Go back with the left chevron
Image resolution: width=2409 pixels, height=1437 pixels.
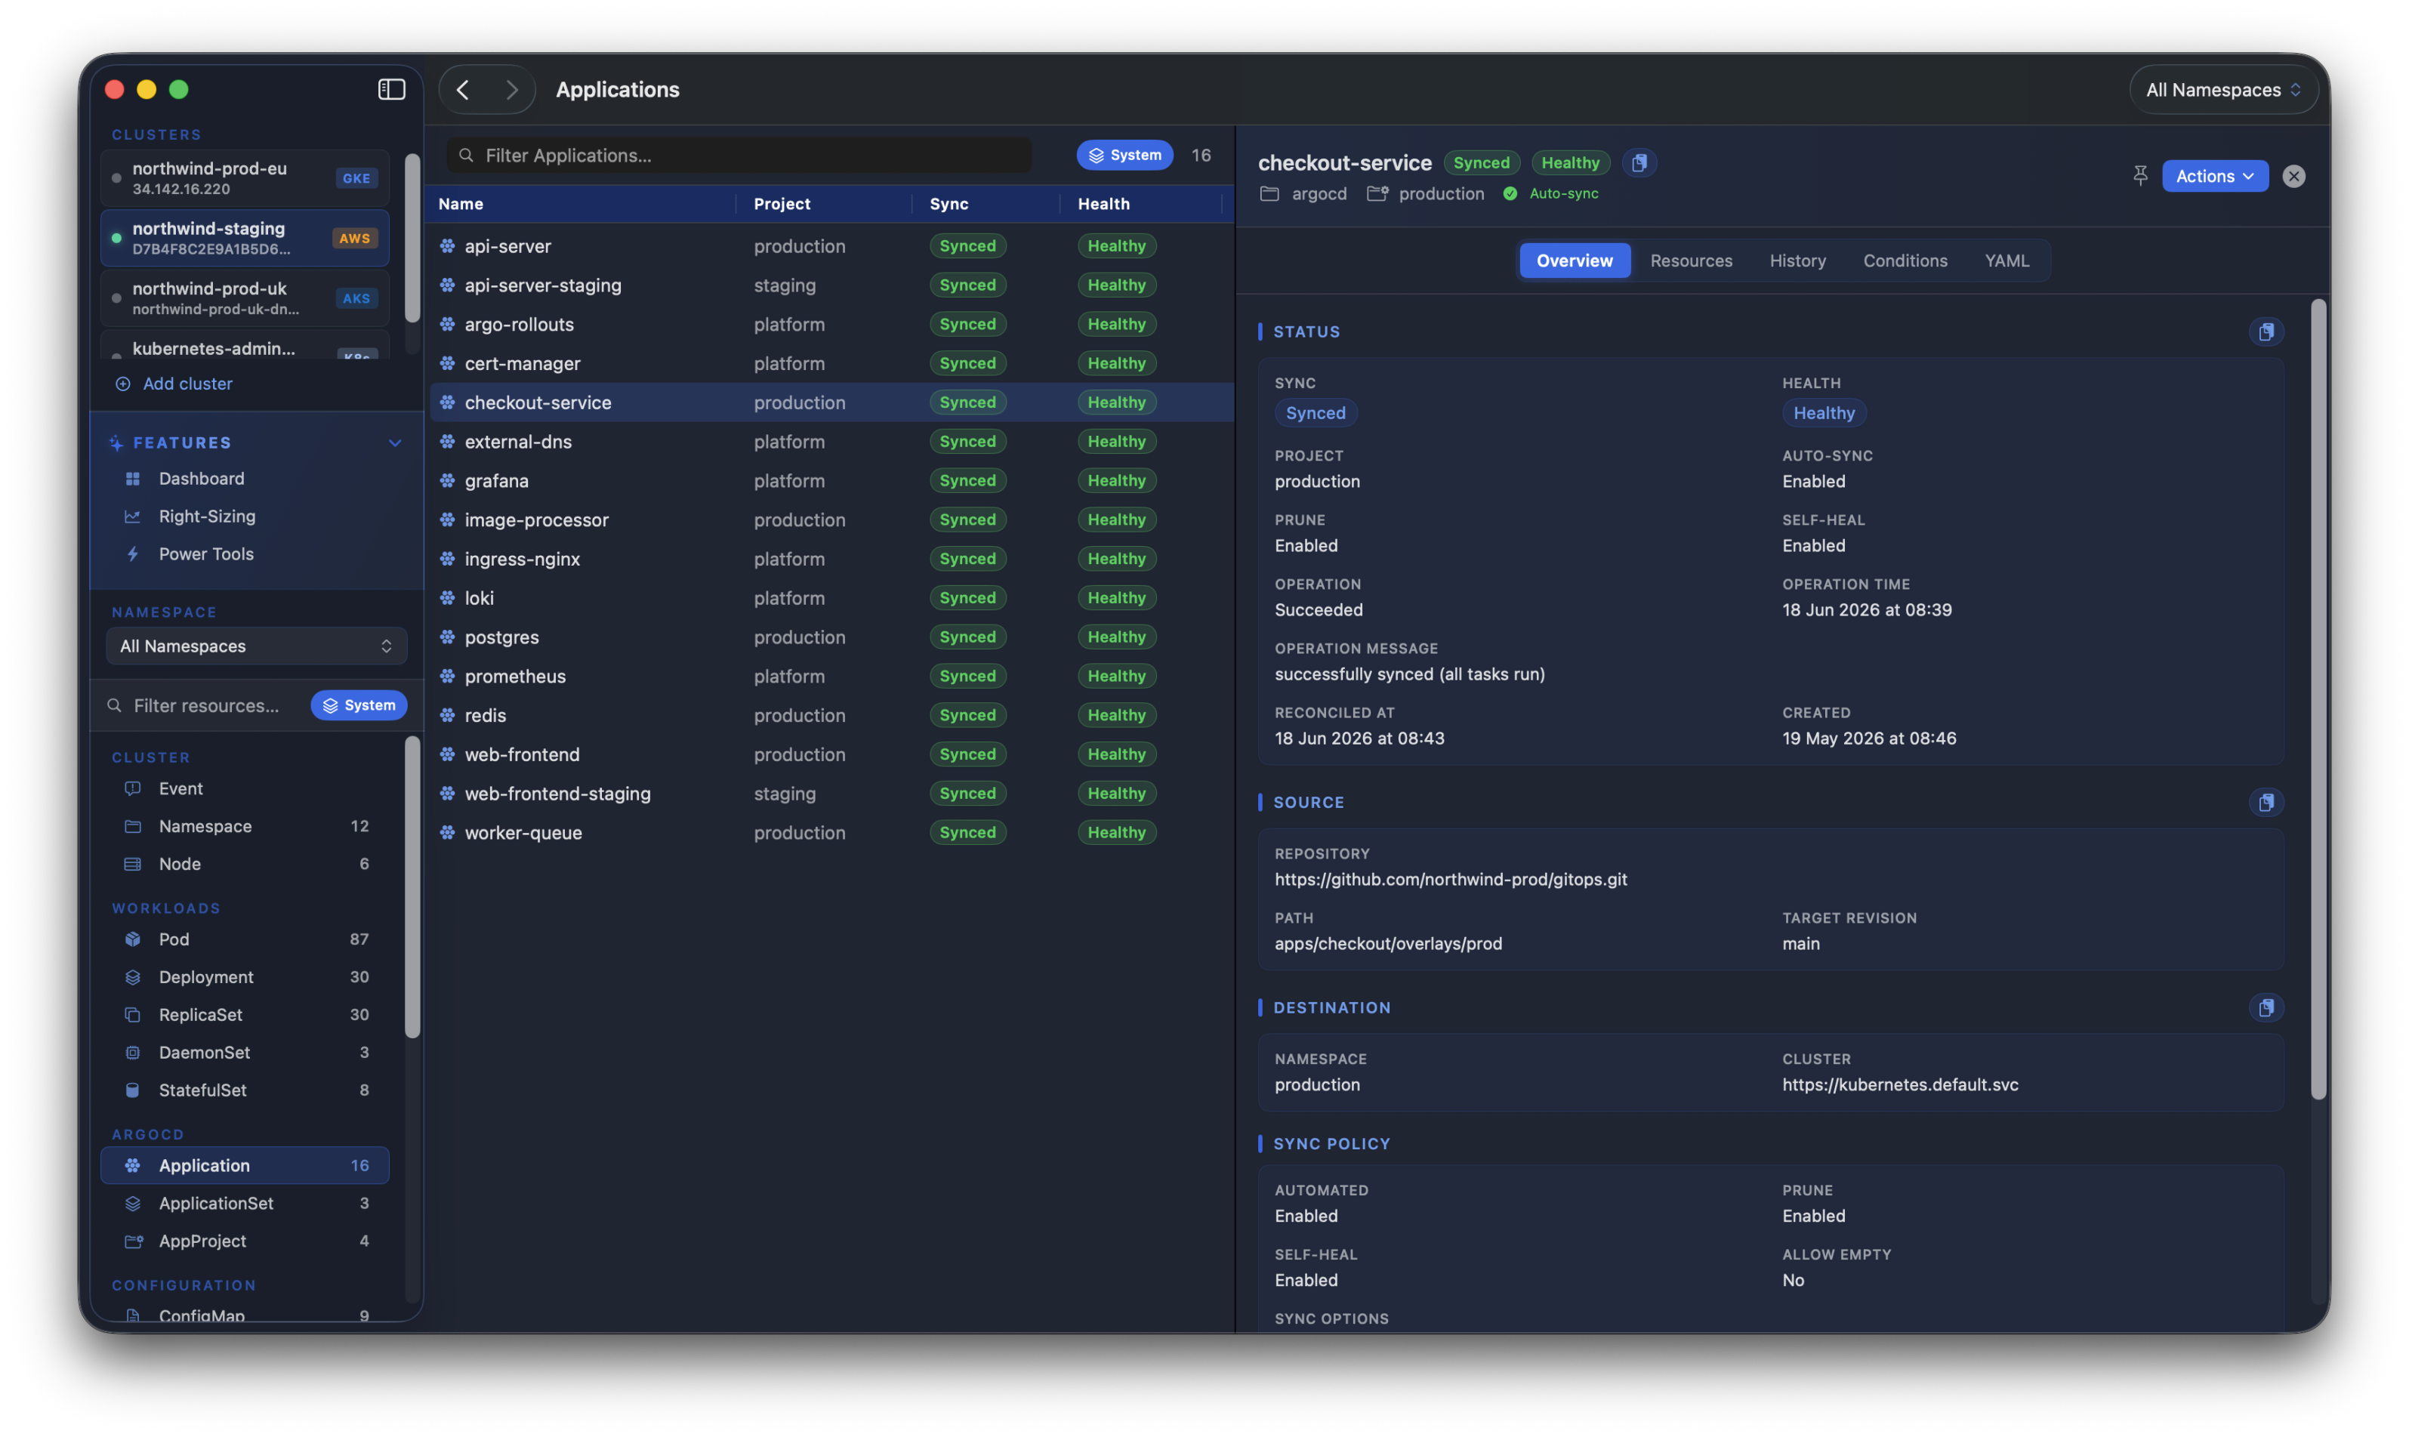(464, 89)
